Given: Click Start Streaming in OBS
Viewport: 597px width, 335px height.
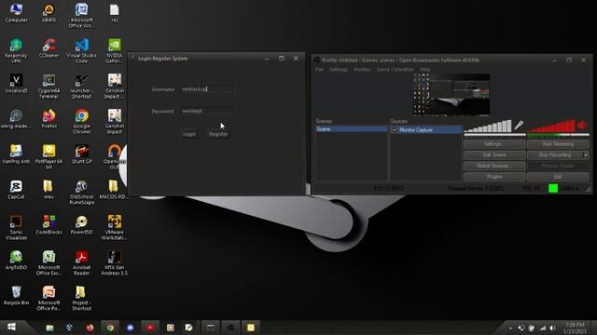Looking at the screenshot, I should pyautogui.click(x=558, y=144).
